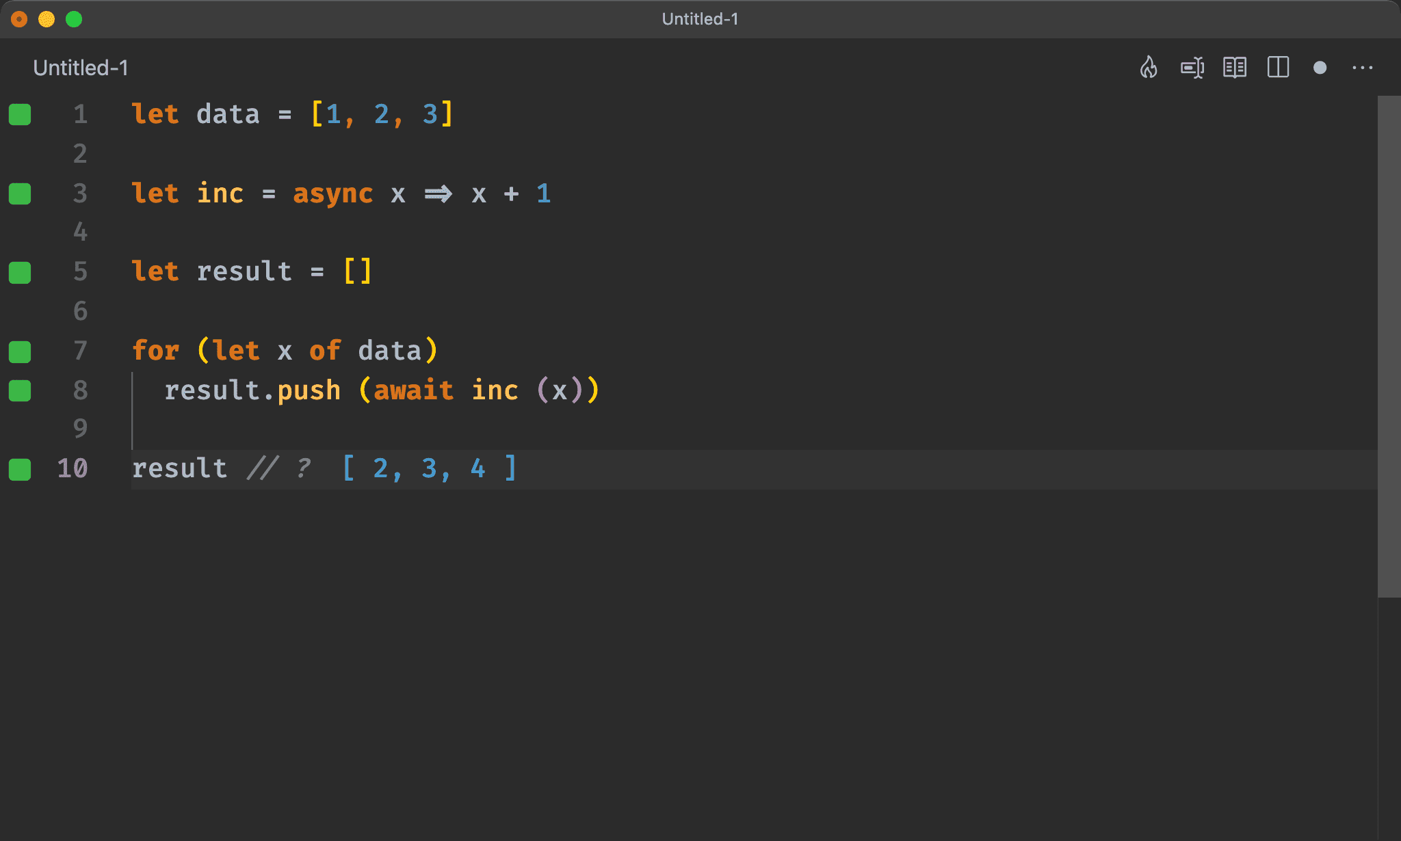Image resolution: width=1401 pixels, height=841 pixels.
Task: Click line number 10 in the gutter
Action: tap(73, 469)
